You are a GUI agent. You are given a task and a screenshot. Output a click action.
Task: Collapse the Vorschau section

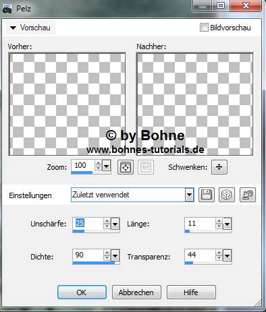(13, 28)
